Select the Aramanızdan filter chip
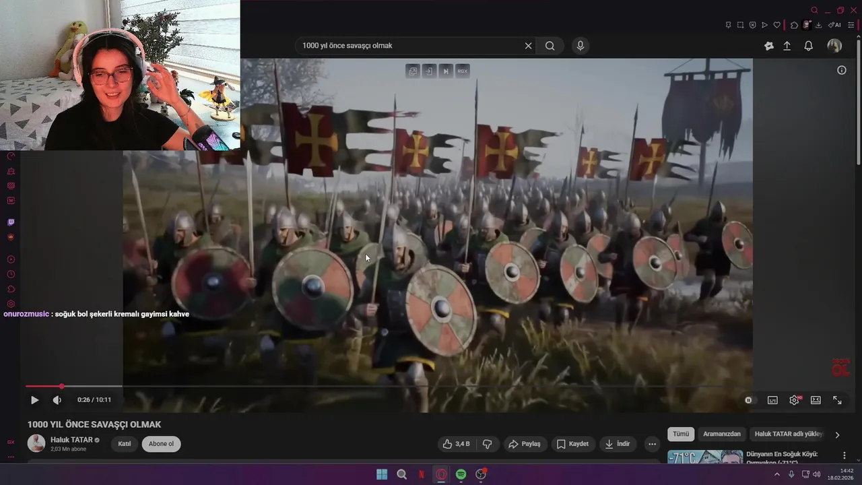 722,434
